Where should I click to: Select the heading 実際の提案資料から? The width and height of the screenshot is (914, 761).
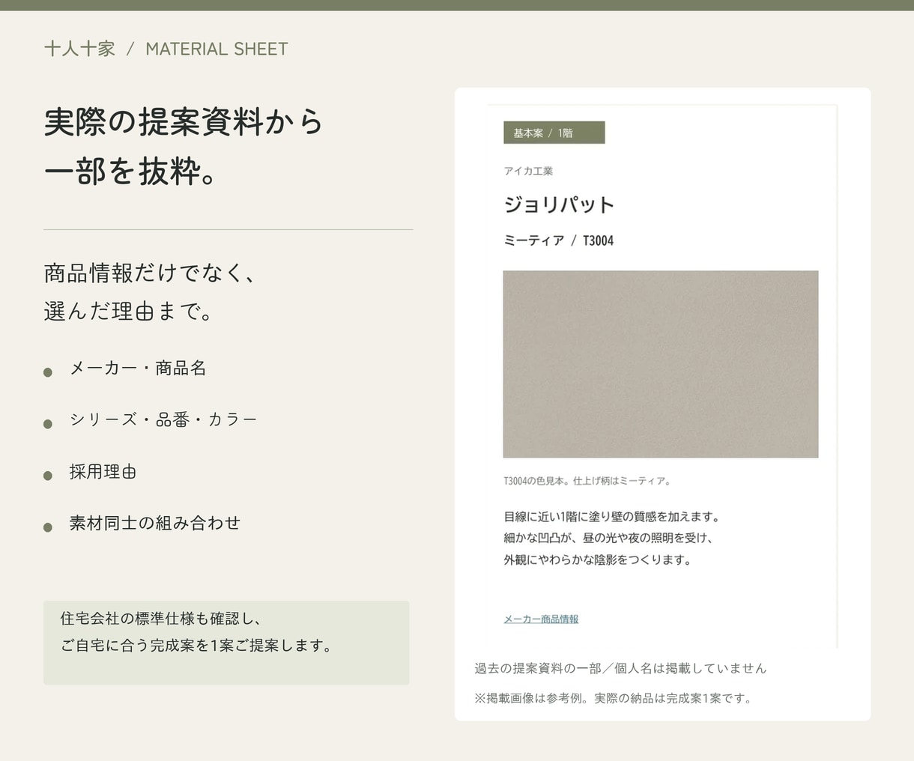pos(184,121)
